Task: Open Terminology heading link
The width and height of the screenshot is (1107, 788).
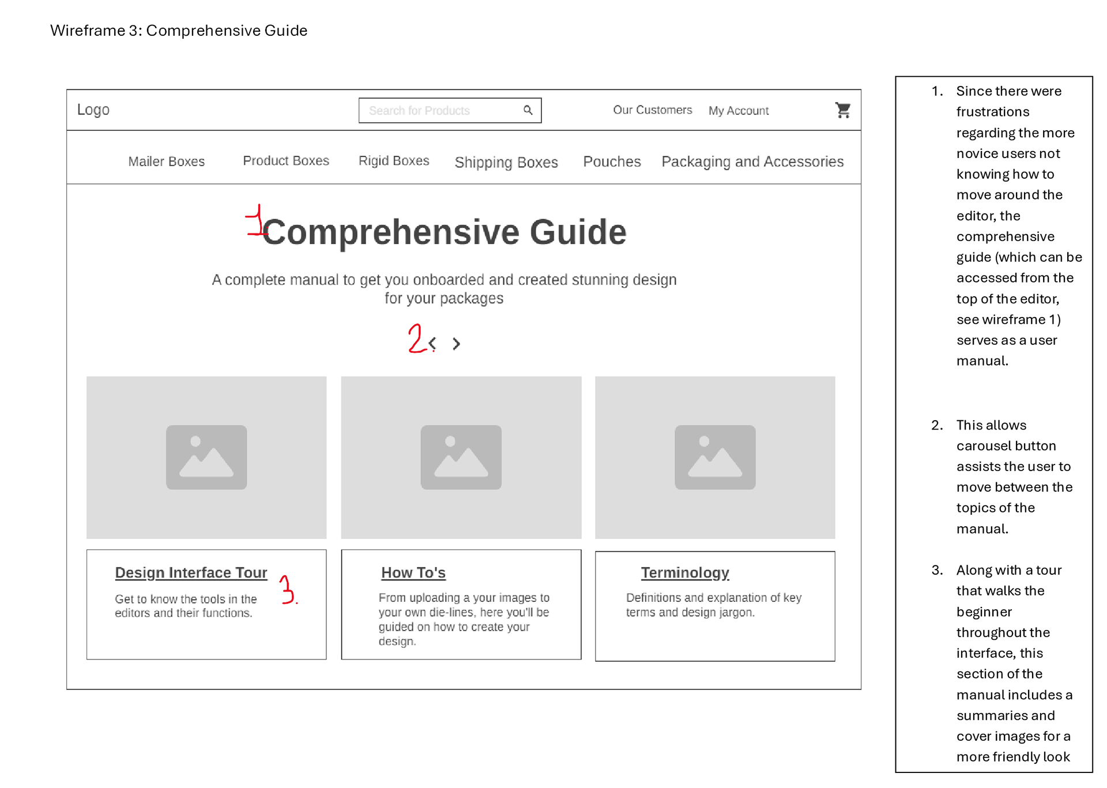Action: (x=685, y=572)
